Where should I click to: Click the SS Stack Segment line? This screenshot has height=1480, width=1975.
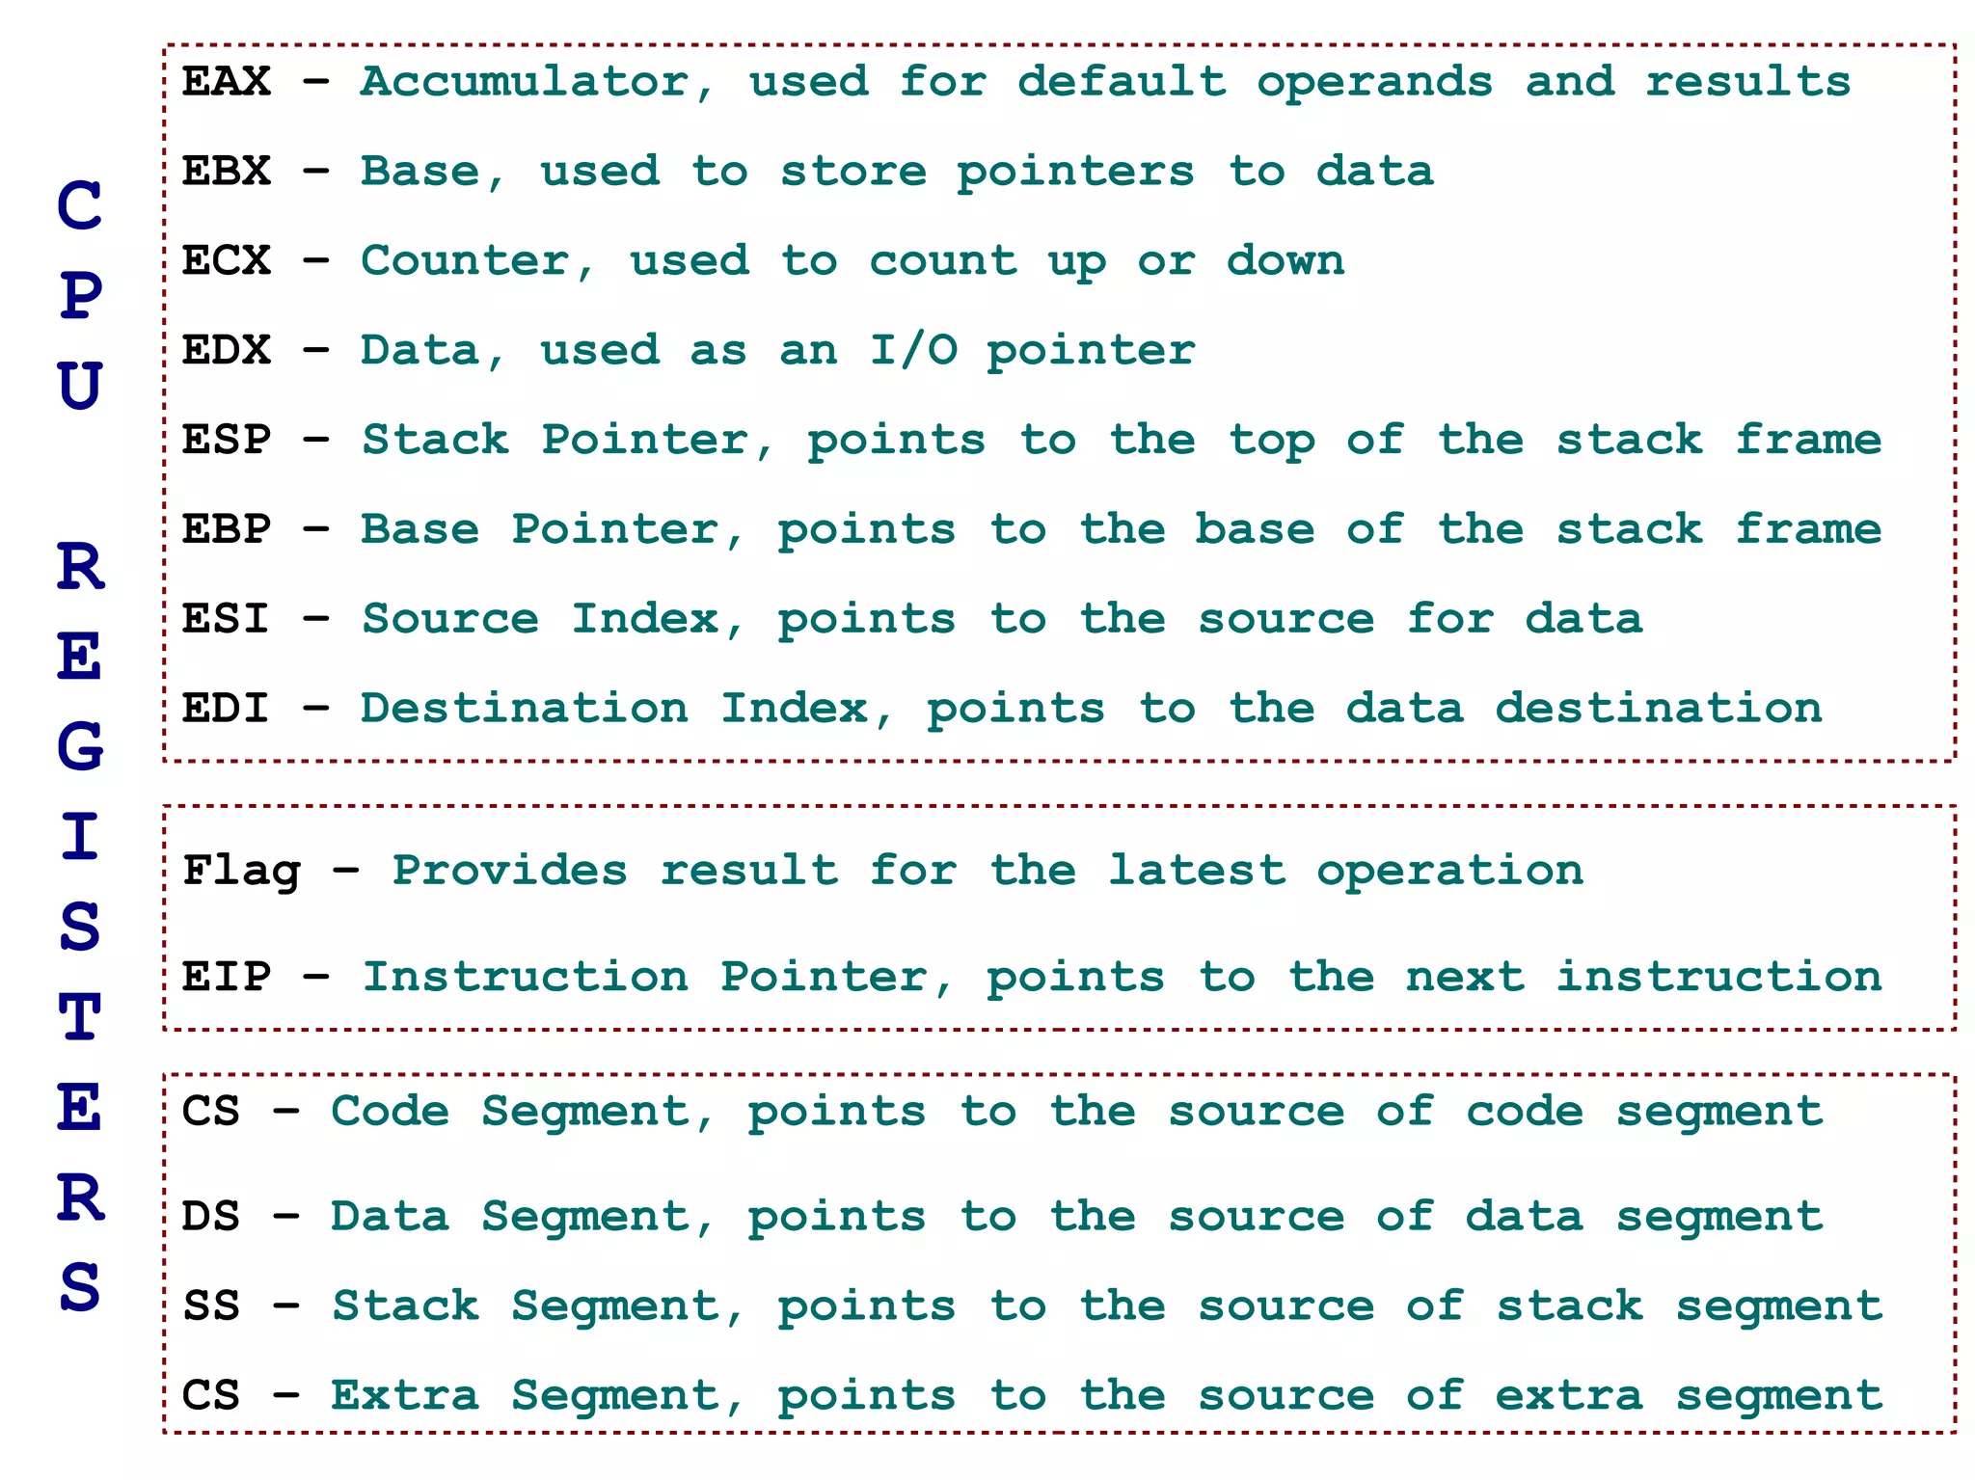click(x=1032, y=1307)
